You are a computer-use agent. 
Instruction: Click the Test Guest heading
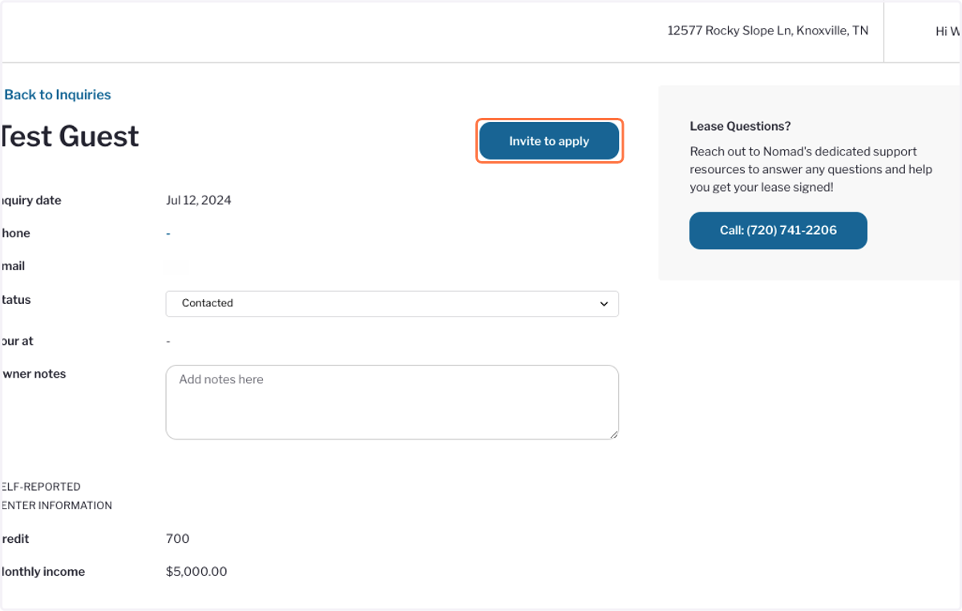pyautogui.click(x=70, y=136)
